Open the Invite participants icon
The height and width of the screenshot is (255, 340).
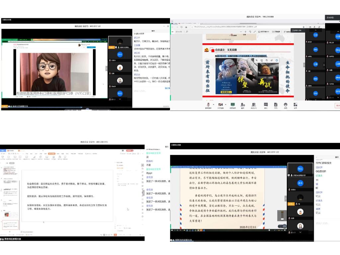click(x=243, y=105)
